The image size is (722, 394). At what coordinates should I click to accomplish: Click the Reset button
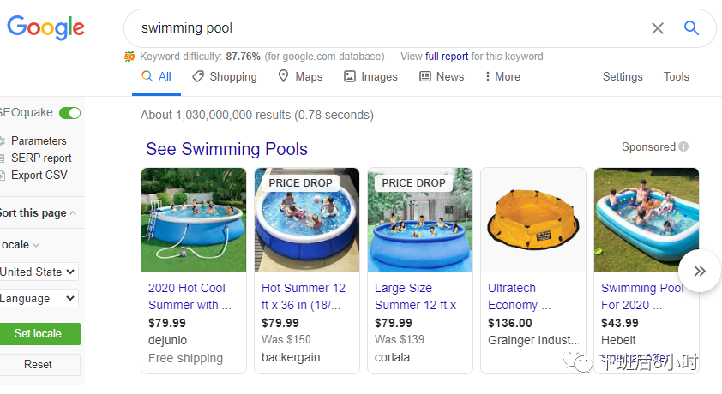pos(38,365)
